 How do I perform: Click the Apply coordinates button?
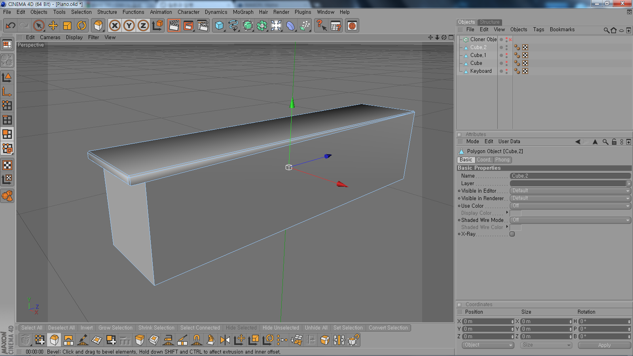604,345
